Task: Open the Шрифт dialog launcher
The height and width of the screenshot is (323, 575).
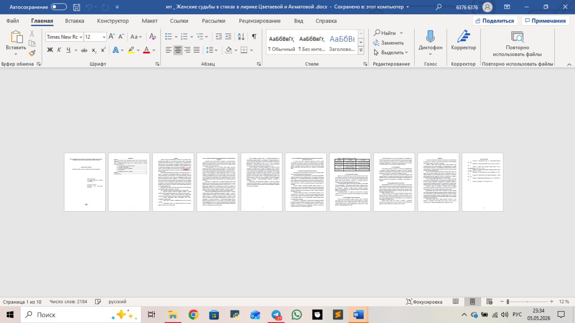Action: (x=157, y=64)
